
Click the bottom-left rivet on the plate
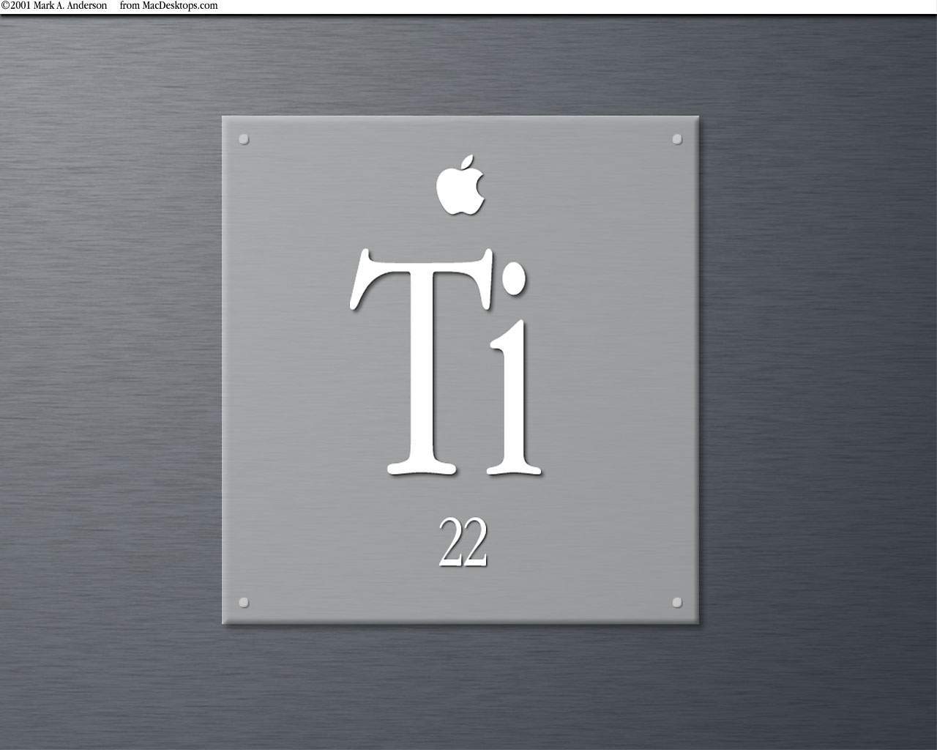coord(244,602)
